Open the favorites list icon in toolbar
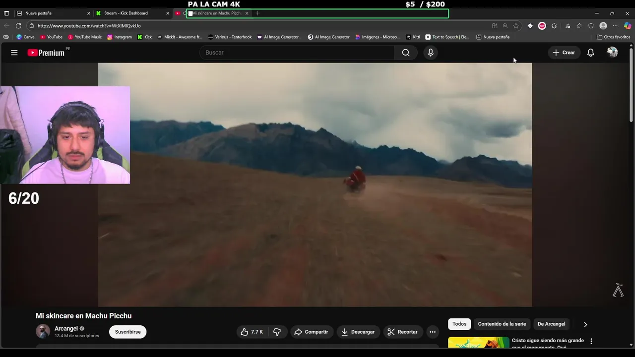Screen dimensions: 635x357 (x=579, y=26)
